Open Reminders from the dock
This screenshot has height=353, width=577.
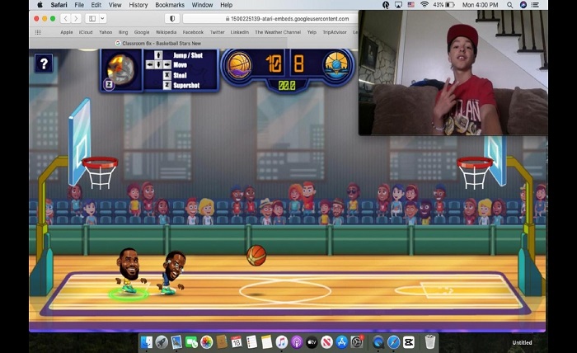(x=251, y=342)
